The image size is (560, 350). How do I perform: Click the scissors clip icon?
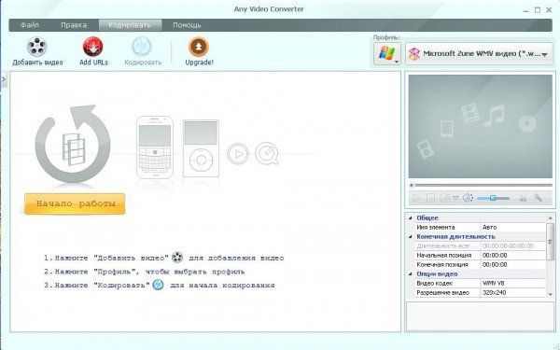523,198
